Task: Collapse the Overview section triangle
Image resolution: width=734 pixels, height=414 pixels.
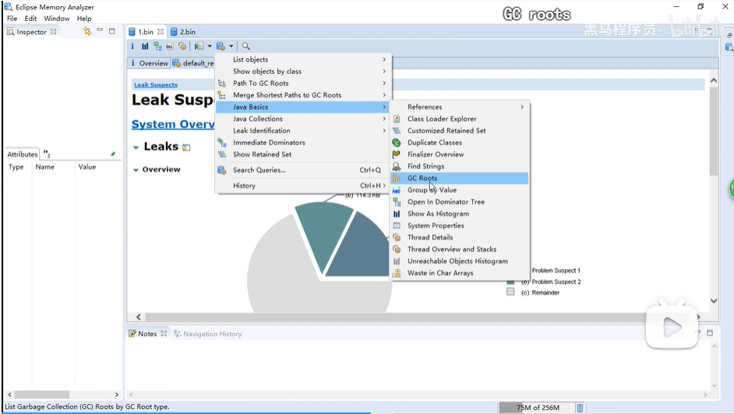Action: (x=136, y=170)
